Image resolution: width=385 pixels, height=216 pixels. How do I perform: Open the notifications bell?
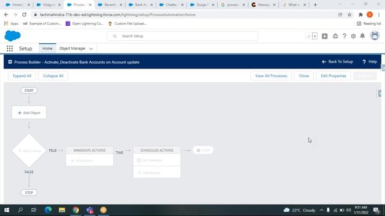click(x=362, y=36)
